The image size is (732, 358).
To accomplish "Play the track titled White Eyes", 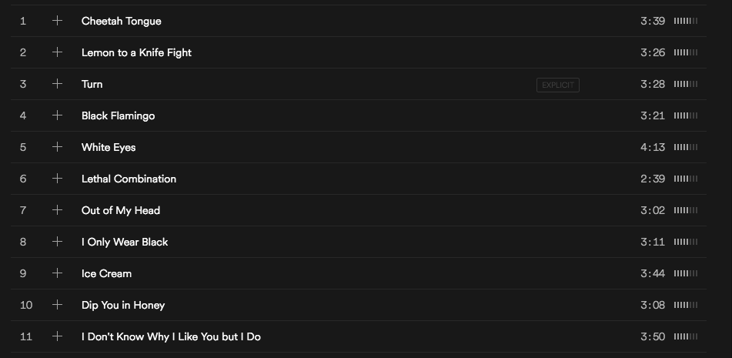I will (x=109, y=147).
